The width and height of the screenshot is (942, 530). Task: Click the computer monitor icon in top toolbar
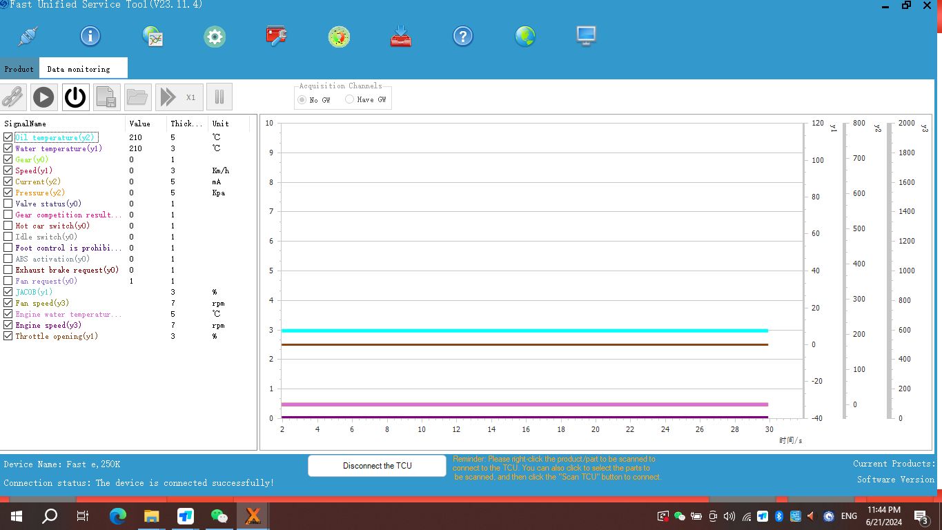[x=586, y=37]
